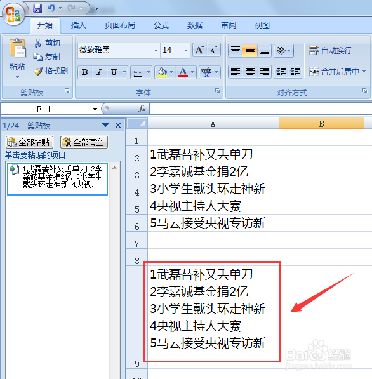Image resolution: width=372 pixels, height=379 pixels.
Task: Toggle bold formatting
Action: (85, 72)
